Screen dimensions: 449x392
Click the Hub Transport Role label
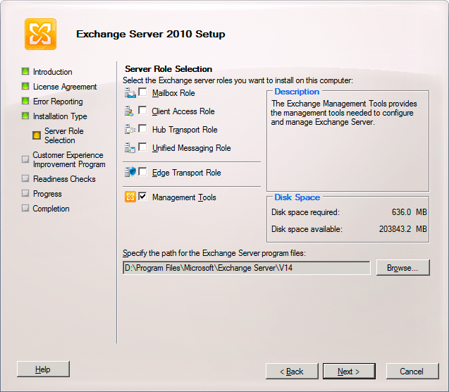(185, 130)
